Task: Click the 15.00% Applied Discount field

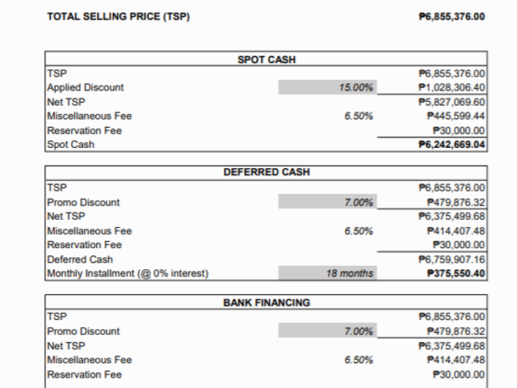Action: tap(327, 87)
